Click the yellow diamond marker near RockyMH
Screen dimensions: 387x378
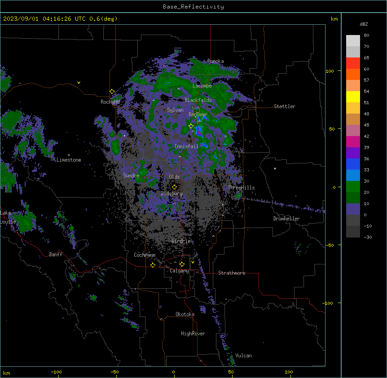coord(112,92)
